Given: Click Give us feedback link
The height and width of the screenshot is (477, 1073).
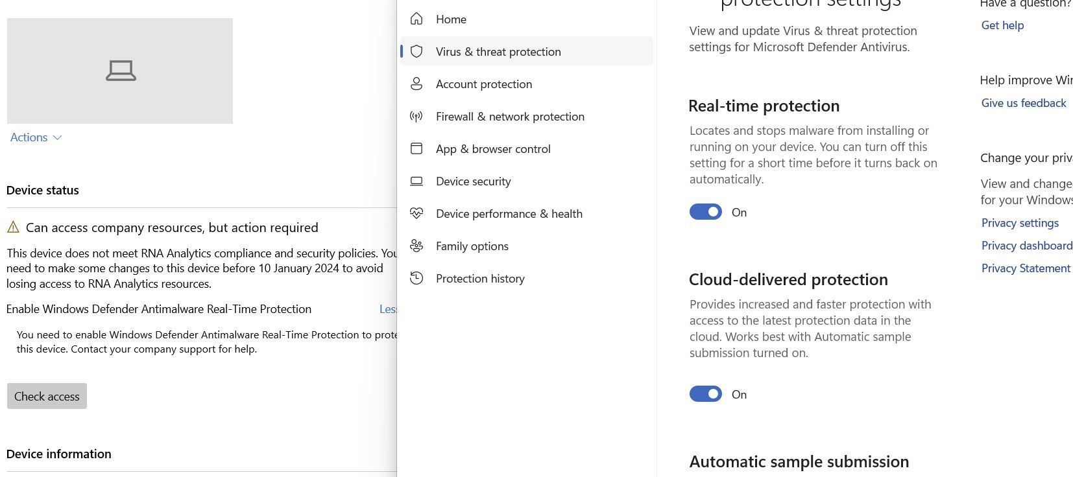Looking at the screenshot, I should (x=1023, y=103).
